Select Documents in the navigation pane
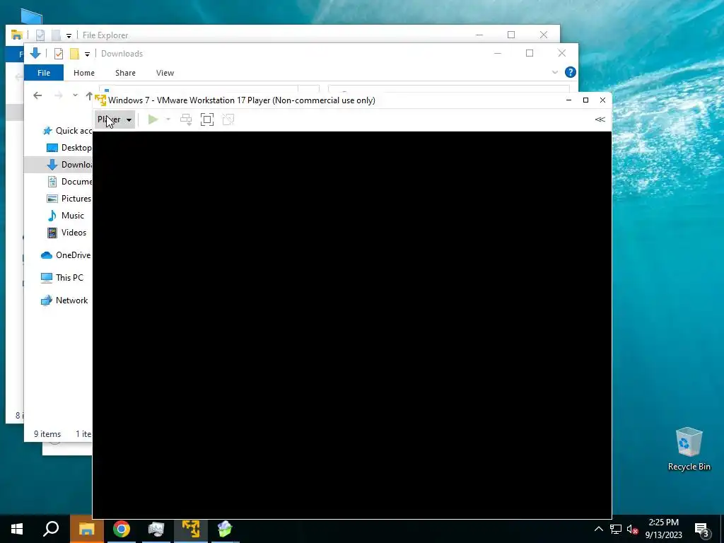This screenshot has width=724, height=543. (x=69, y=182)
